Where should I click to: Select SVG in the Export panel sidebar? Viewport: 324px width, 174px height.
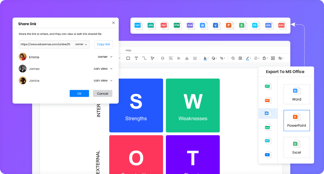pyautogui.click(x=268, y=141)
